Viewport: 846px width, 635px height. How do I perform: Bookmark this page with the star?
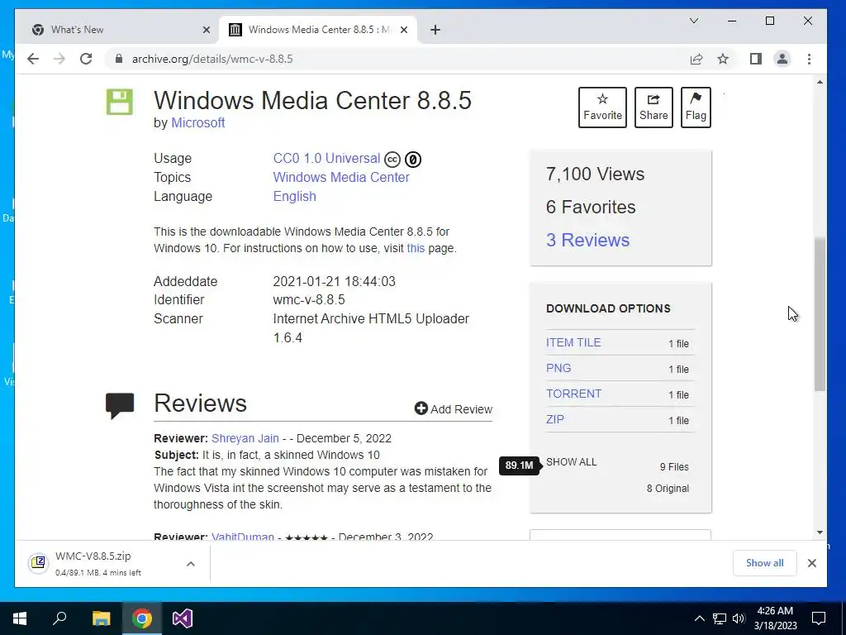point(723,59)
